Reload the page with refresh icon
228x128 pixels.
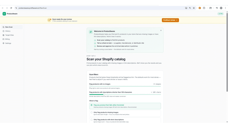click(11, 8)
